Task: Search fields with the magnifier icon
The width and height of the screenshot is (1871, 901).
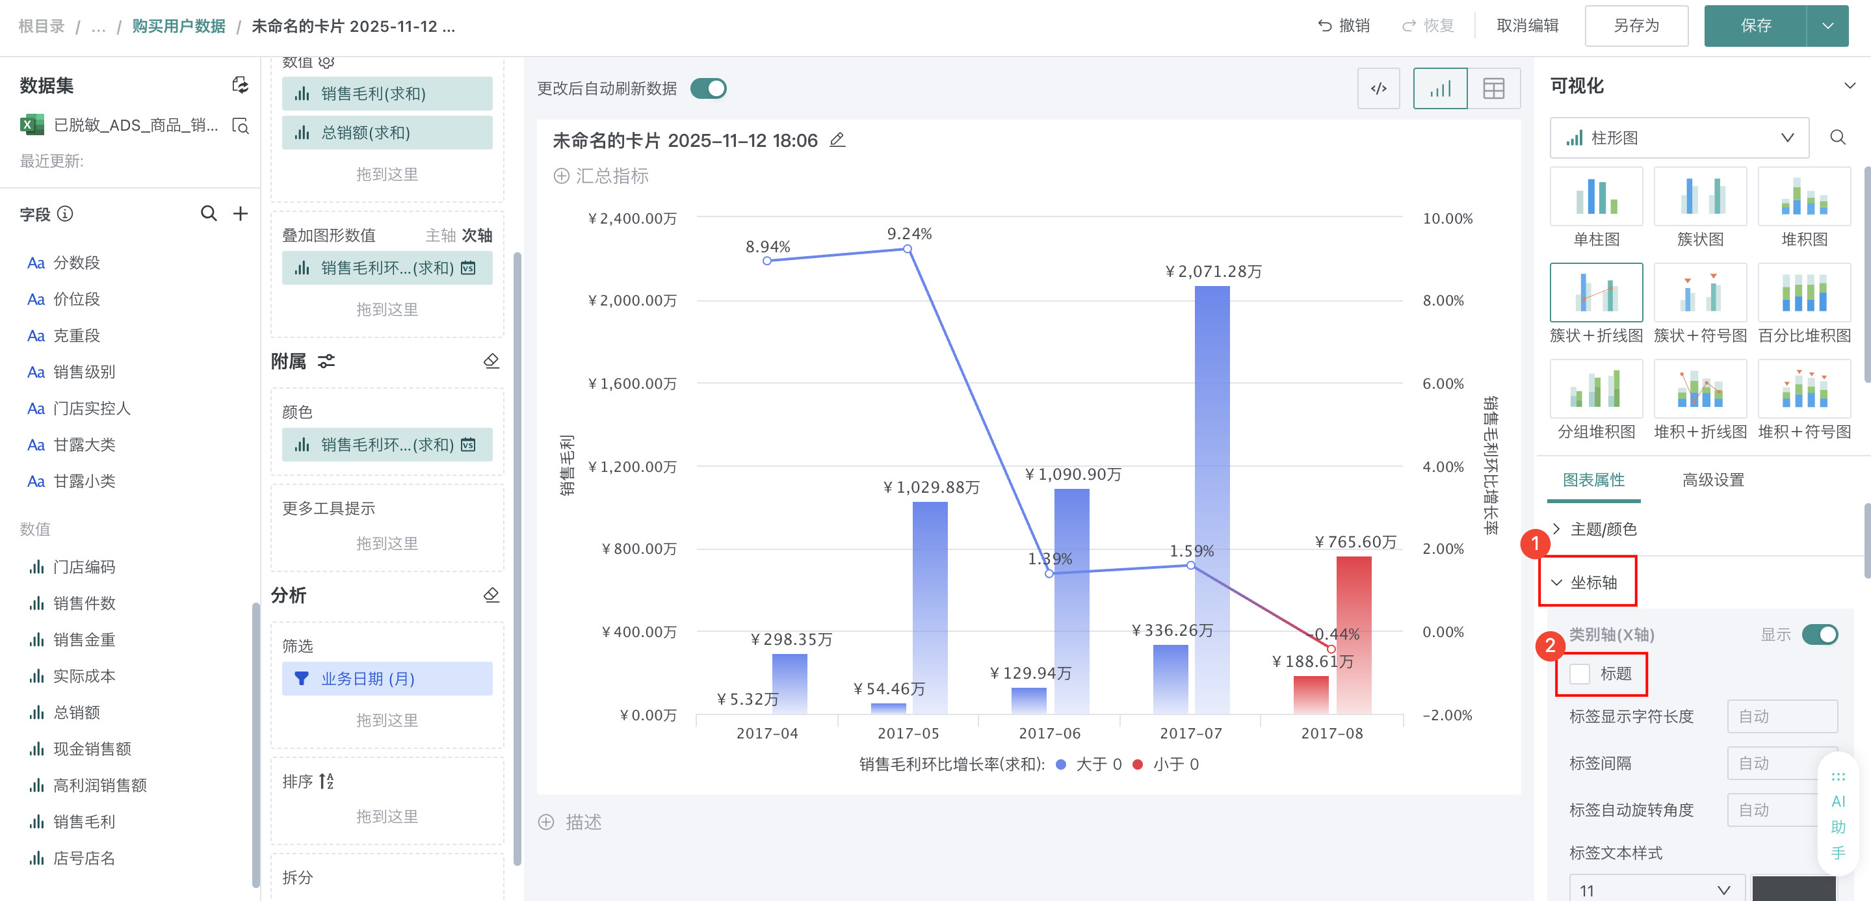Action: point(209,213)
